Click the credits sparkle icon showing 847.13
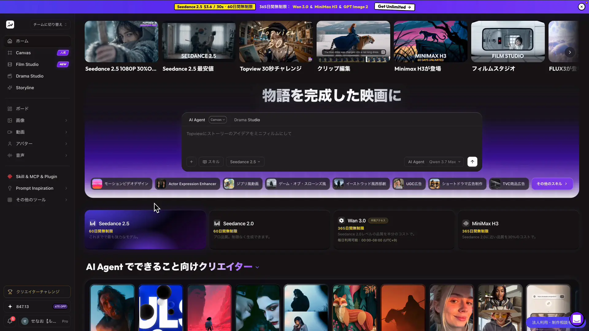589x331 pixels. coord(10,306)
